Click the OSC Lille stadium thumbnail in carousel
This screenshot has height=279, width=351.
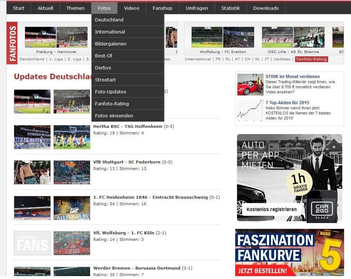click(277, 37)
